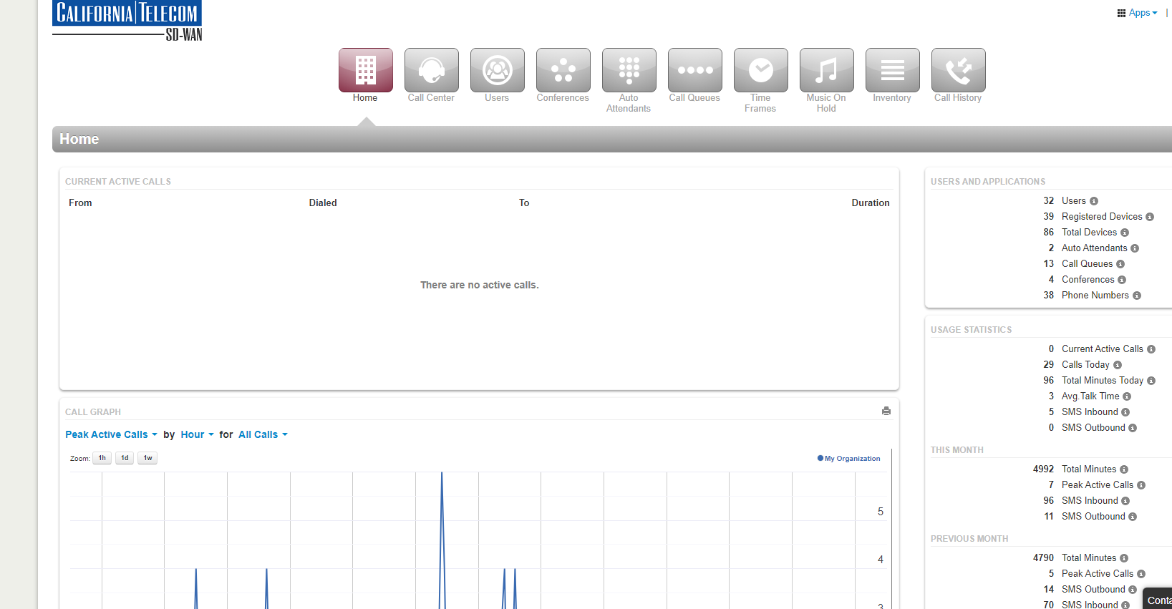
Task: Click info icon beside Registered Devices
Action: (1150, 217)
